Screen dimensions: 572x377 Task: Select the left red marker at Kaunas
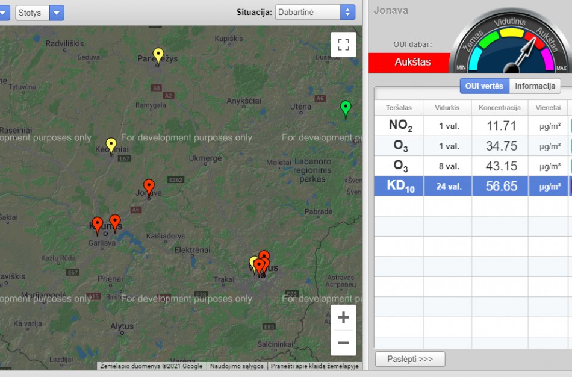point(97,225)
